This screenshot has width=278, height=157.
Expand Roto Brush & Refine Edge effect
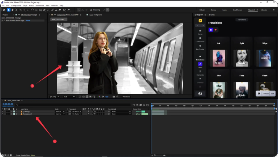(x=2, y=21)
